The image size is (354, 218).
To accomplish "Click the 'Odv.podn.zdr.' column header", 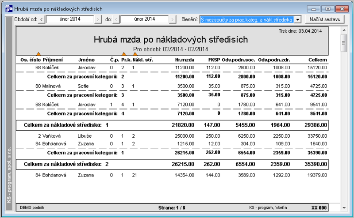I will coord(274,60).
